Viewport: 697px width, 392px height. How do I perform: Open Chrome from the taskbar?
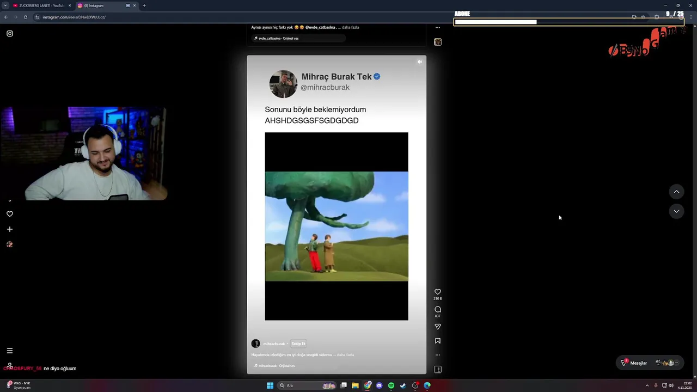368,385
